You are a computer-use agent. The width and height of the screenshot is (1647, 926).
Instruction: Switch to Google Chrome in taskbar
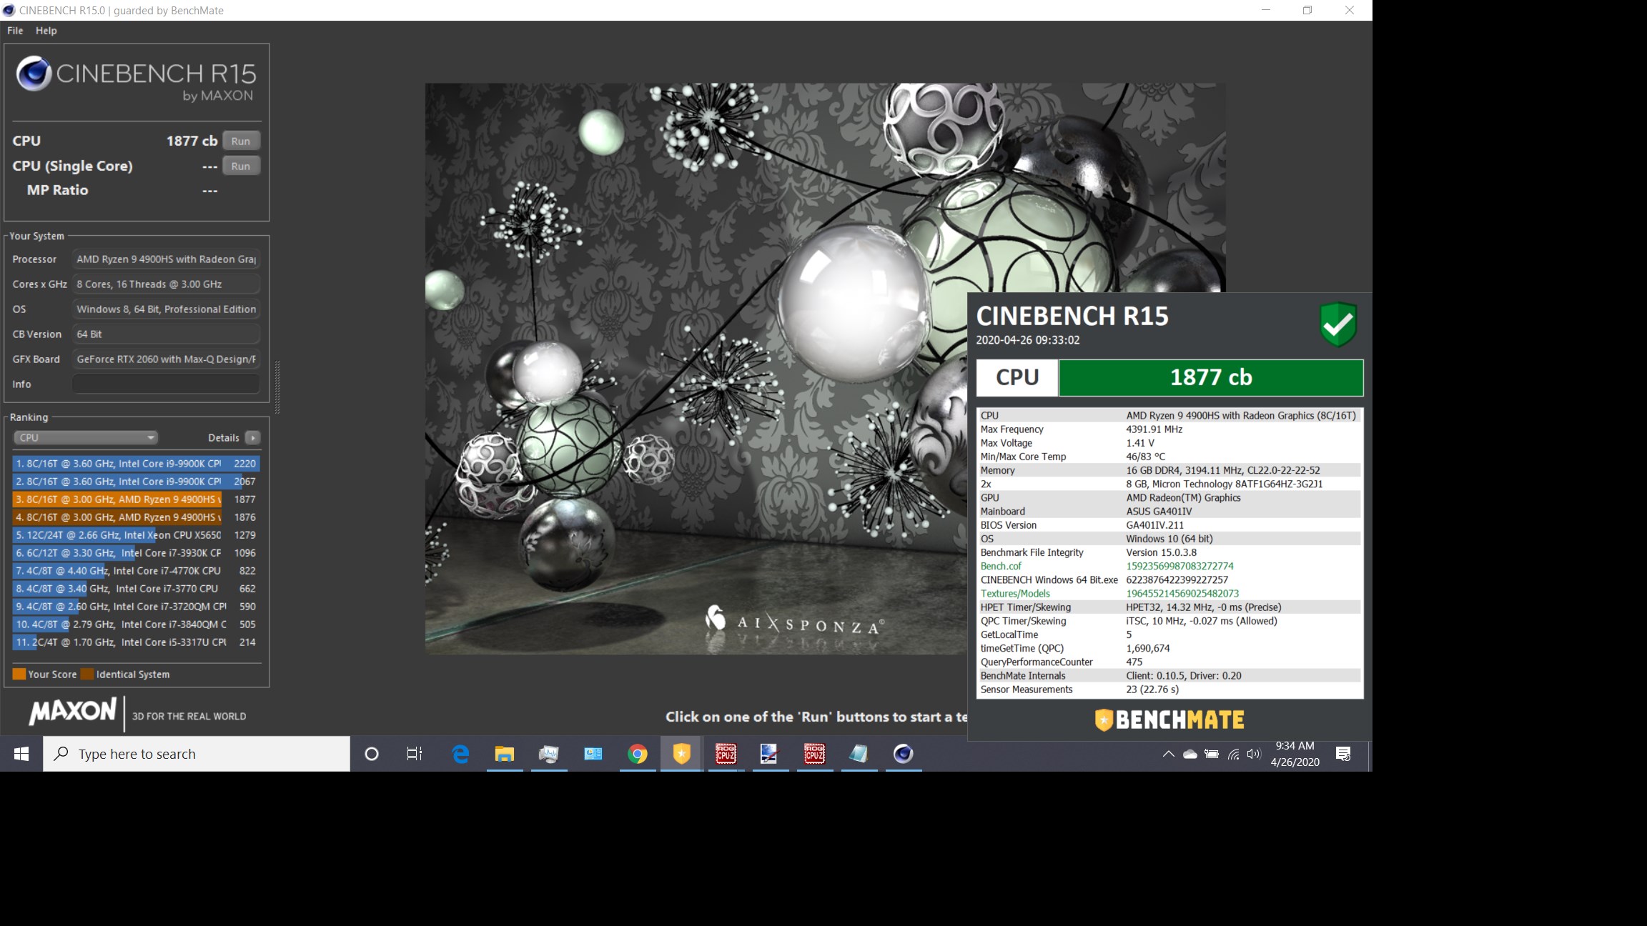pos(638,754)
